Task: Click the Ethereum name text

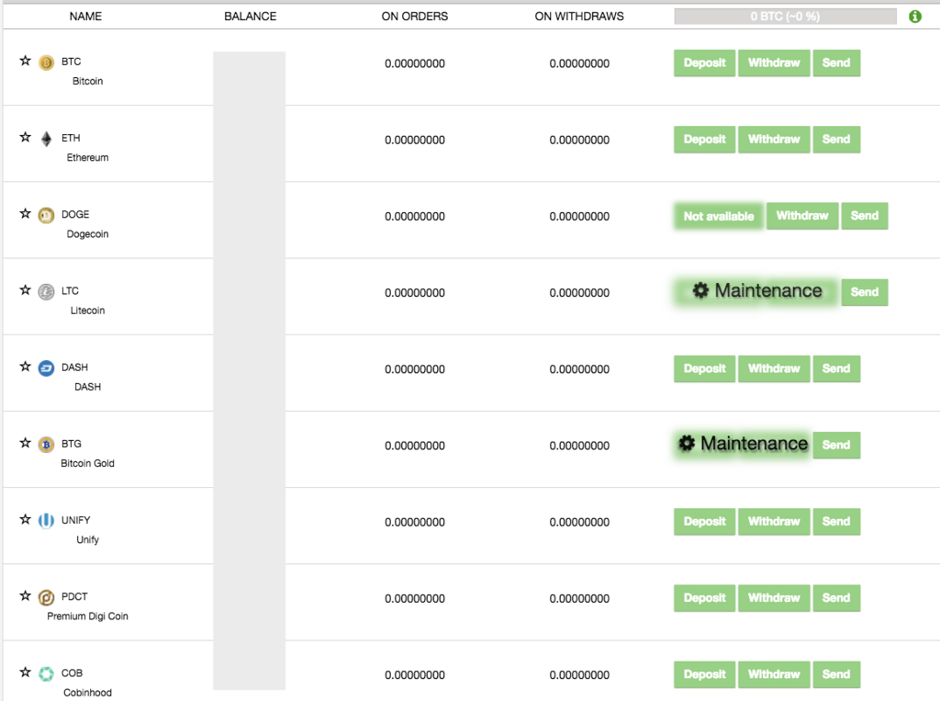Action: (x=87, y=157)
